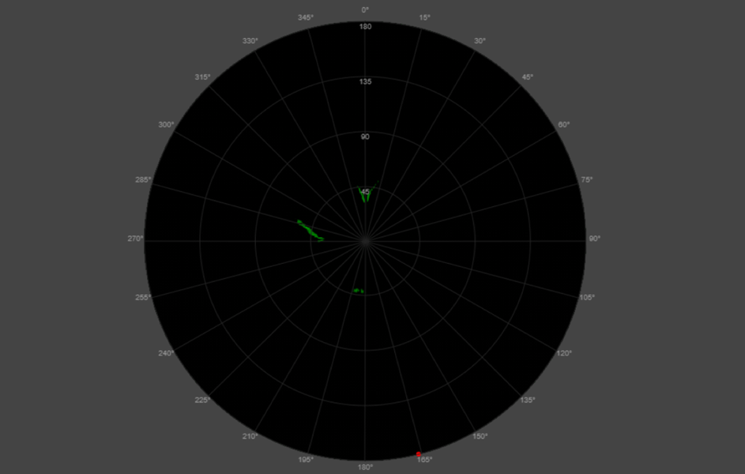
Task: Click the 270° bearing label
Action: [135, 239]
